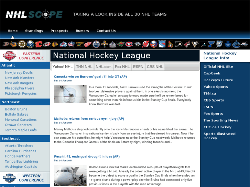This screenshot has height=187, width=250.
Task: Click the New York Rangers team logo
Action: click(x=162, y=44)
